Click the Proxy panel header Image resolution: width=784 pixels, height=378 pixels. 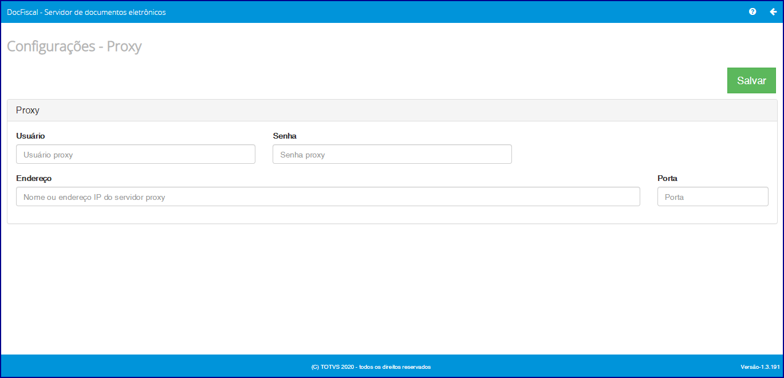(x=392, y=111)
